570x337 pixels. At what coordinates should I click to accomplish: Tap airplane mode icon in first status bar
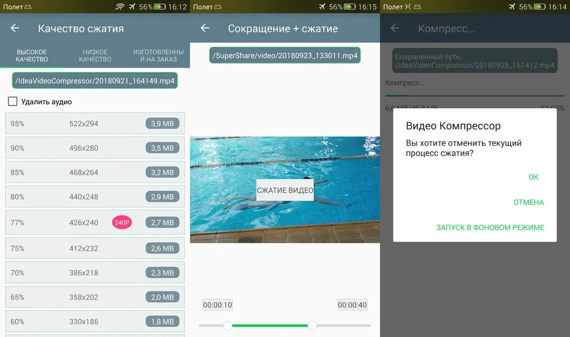(x=132, y=7)
